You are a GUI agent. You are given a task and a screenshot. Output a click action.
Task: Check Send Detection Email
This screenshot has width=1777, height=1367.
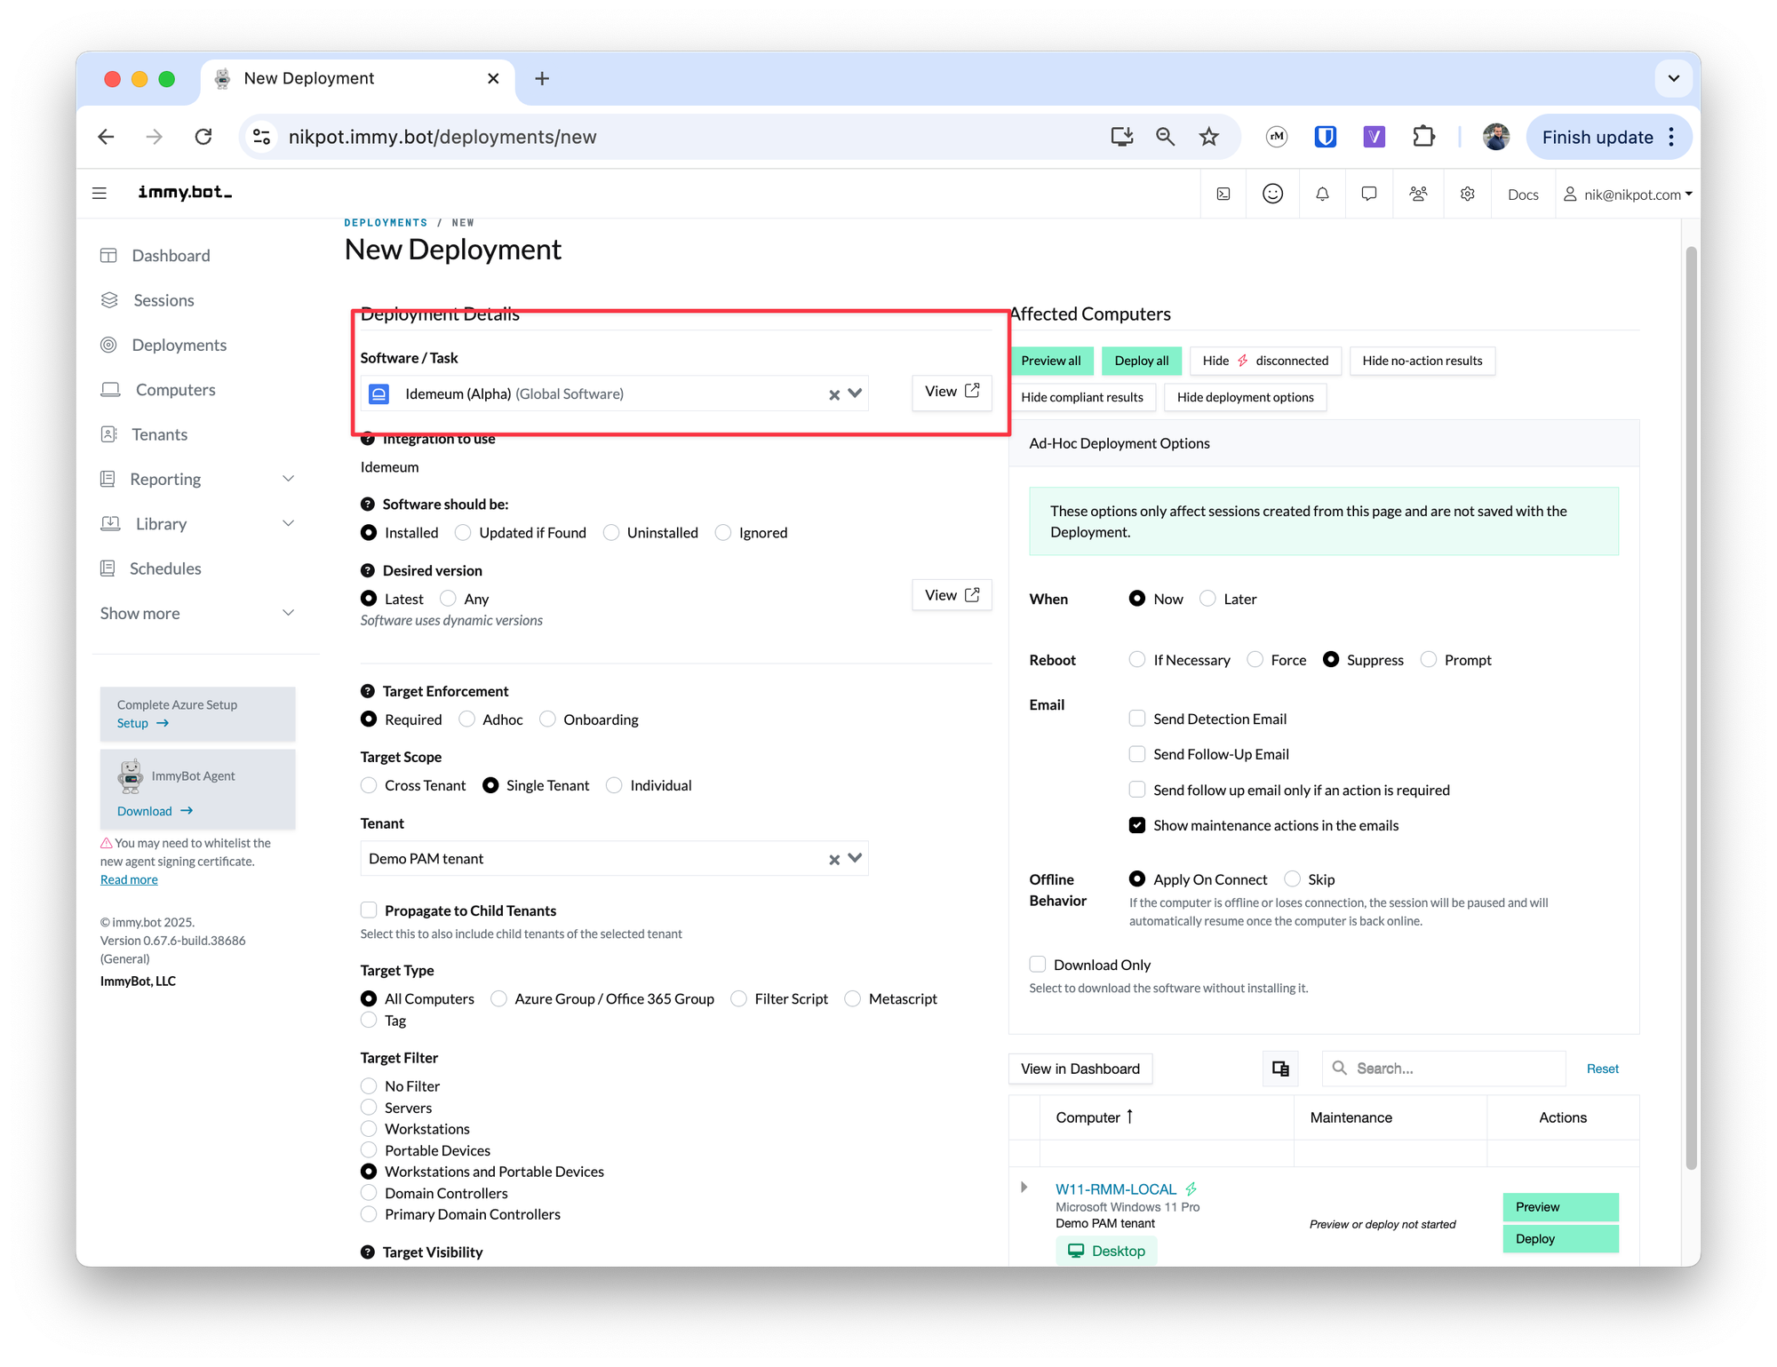[1136, 719]
